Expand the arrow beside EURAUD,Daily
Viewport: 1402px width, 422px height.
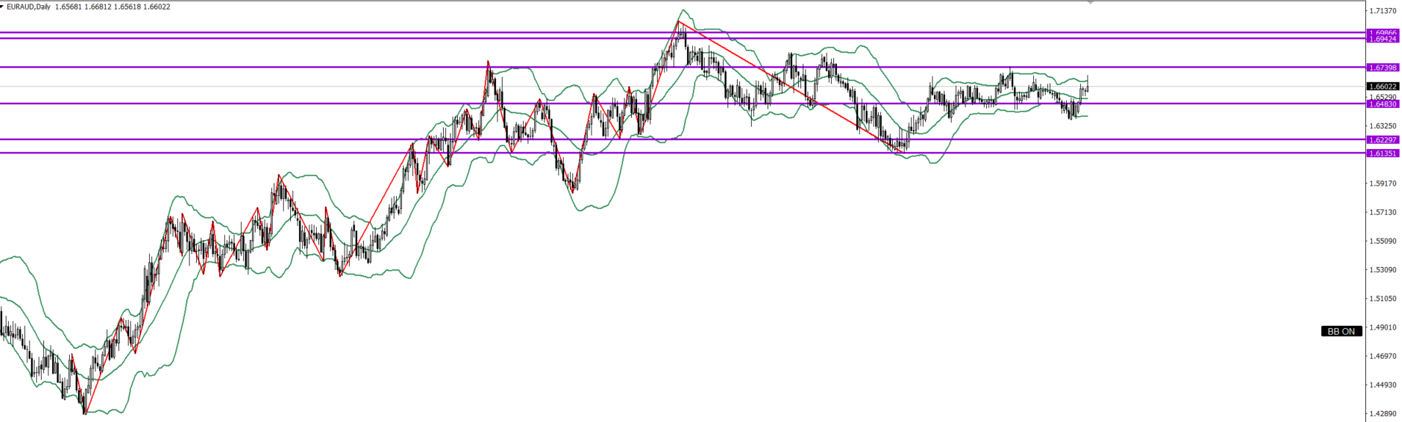2,7
